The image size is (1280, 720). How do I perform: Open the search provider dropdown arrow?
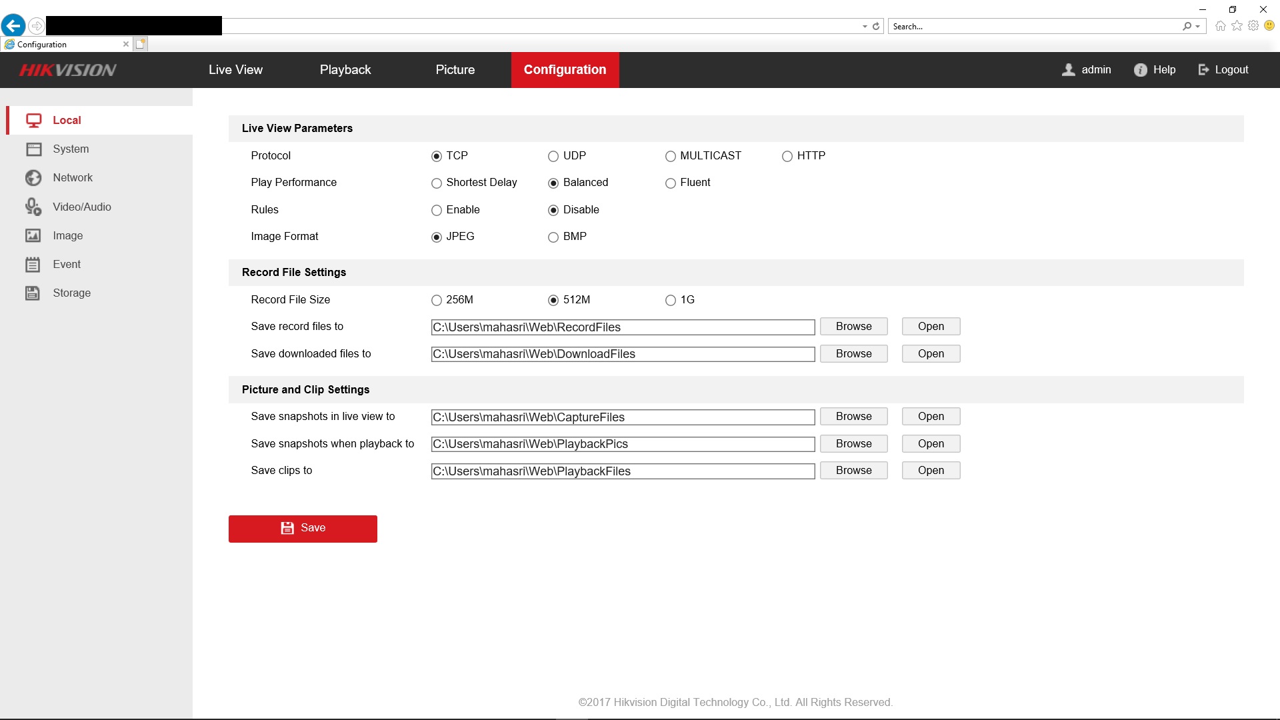tap(1198, 27)
